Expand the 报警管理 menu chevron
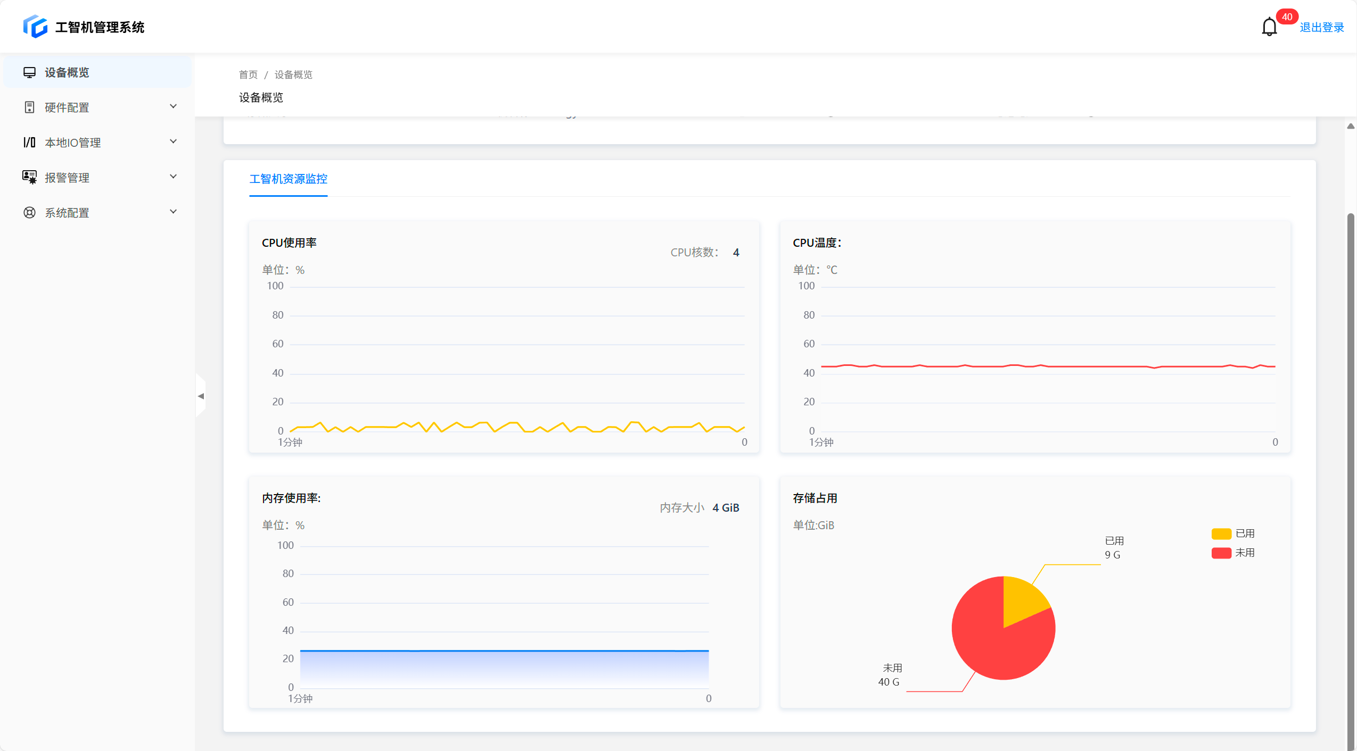The width and height of the screenshot is (1357, 751). 173,177
